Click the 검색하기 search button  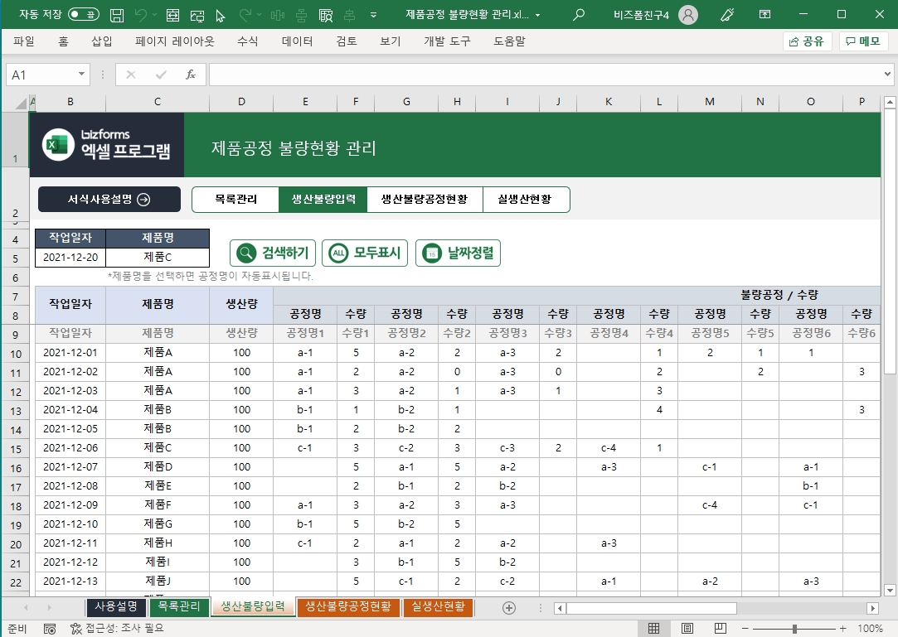(x=273, y=253)
